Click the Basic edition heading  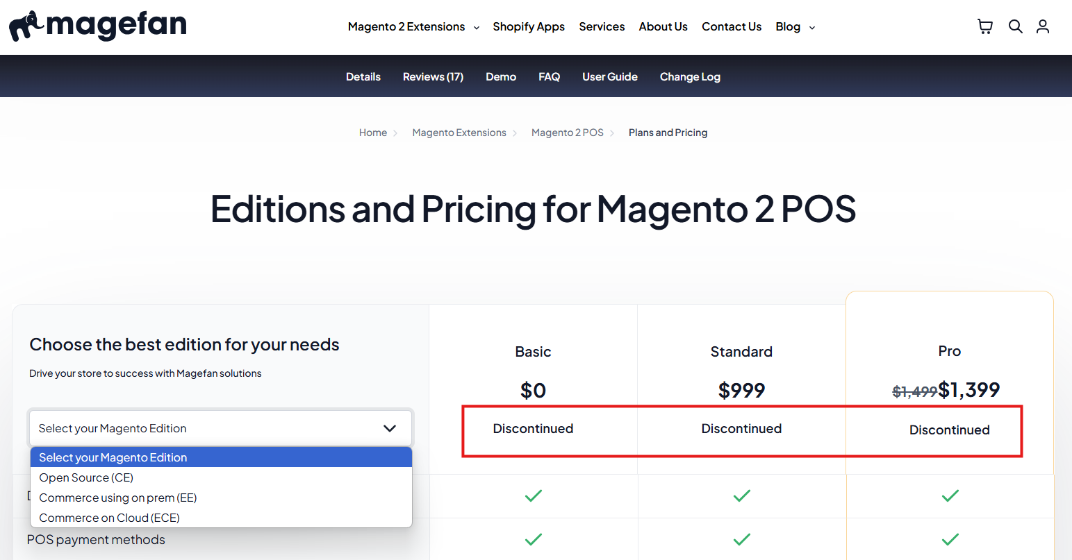533,352
